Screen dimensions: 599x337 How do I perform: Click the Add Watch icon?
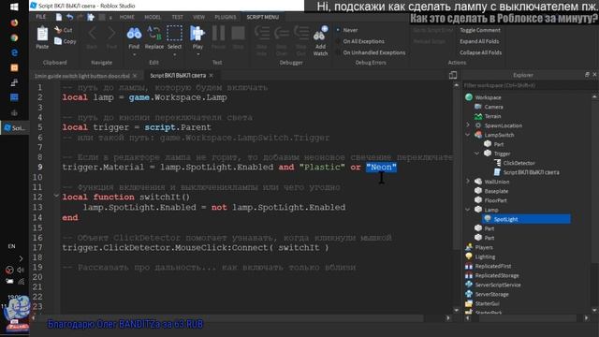pyautogui.click(x=320, y=34)
